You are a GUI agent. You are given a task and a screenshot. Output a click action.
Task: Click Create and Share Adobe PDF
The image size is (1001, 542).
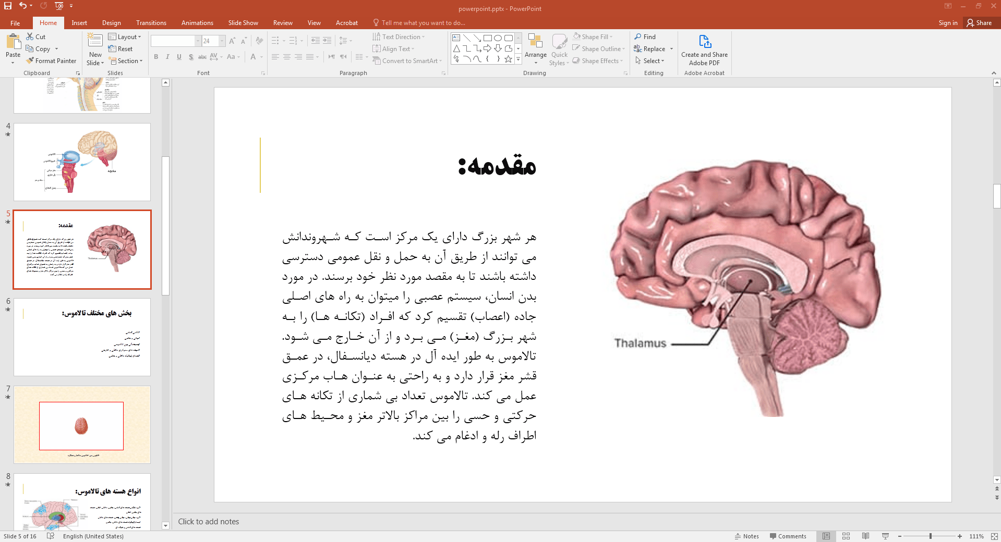(704, 50)
